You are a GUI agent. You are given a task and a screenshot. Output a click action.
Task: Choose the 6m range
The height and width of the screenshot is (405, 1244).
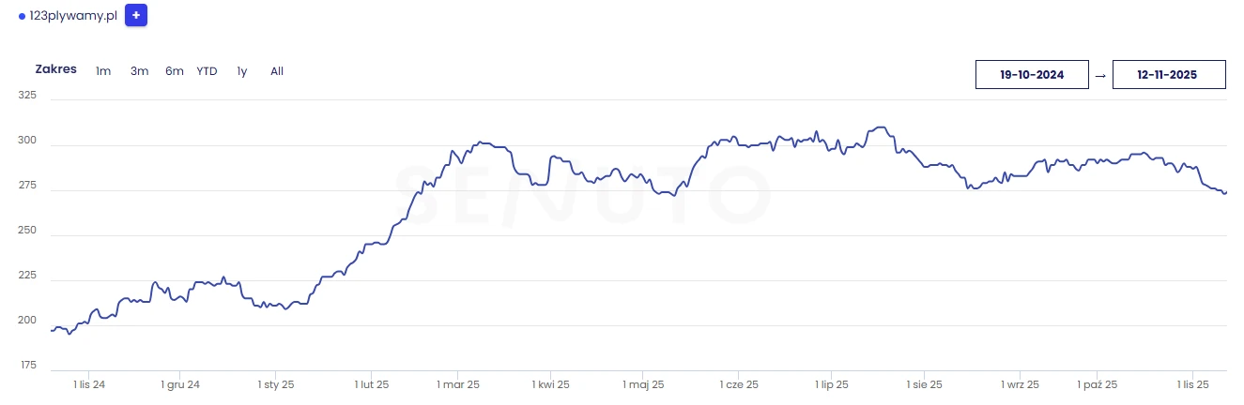pyautogui.click(x=175, y=71)
